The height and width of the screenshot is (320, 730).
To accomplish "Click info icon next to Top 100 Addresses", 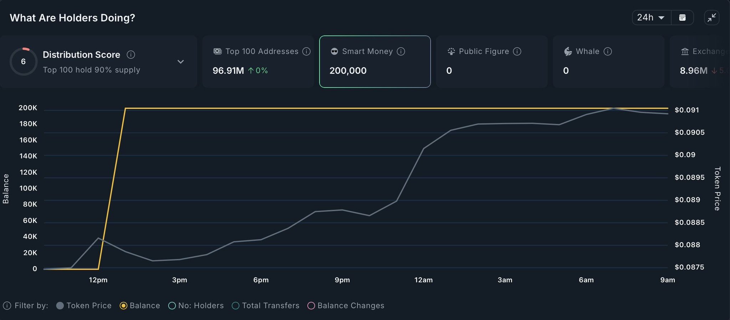I will click(306, 51).
